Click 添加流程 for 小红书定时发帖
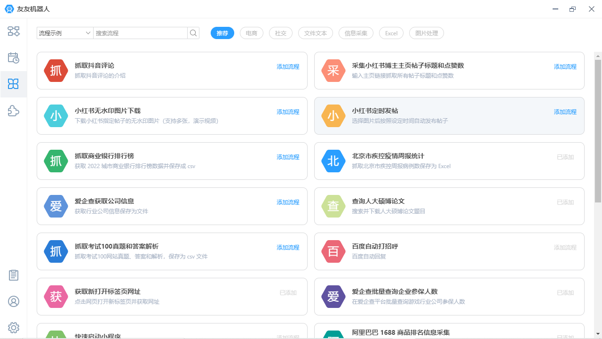This screenshot has height=339, width=602. tap(565, 112)
